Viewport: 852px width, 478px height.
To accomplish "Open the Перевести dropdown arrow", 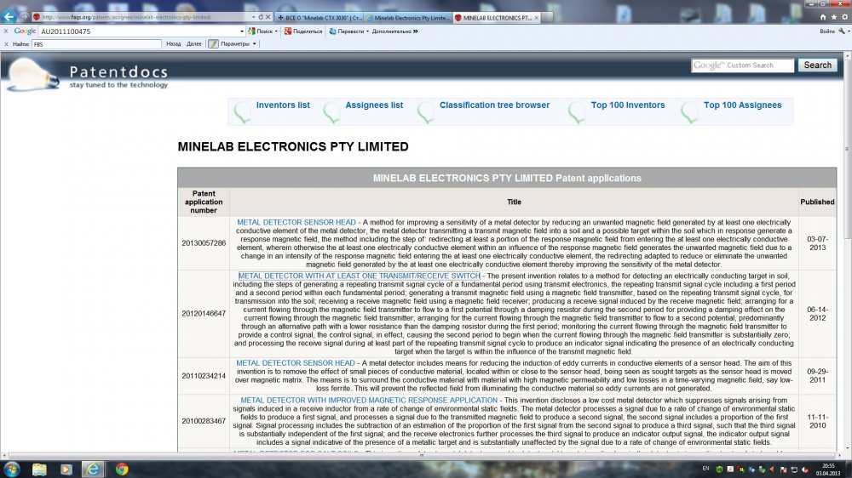I will pyautogui.click(x=367, y=31).
